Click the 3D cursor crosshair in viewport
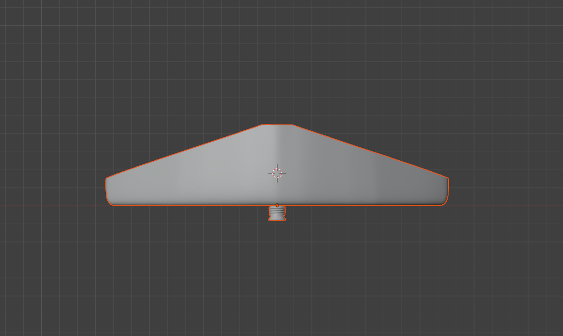Image resolution: width=563 pixels, height=336 pixels. coord(277,173)
